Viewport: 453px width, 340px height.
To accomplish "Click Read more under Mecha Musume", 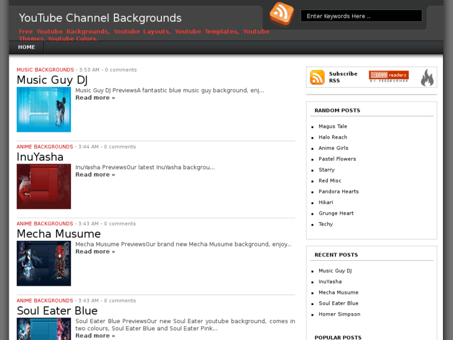I will pos(95,252).
